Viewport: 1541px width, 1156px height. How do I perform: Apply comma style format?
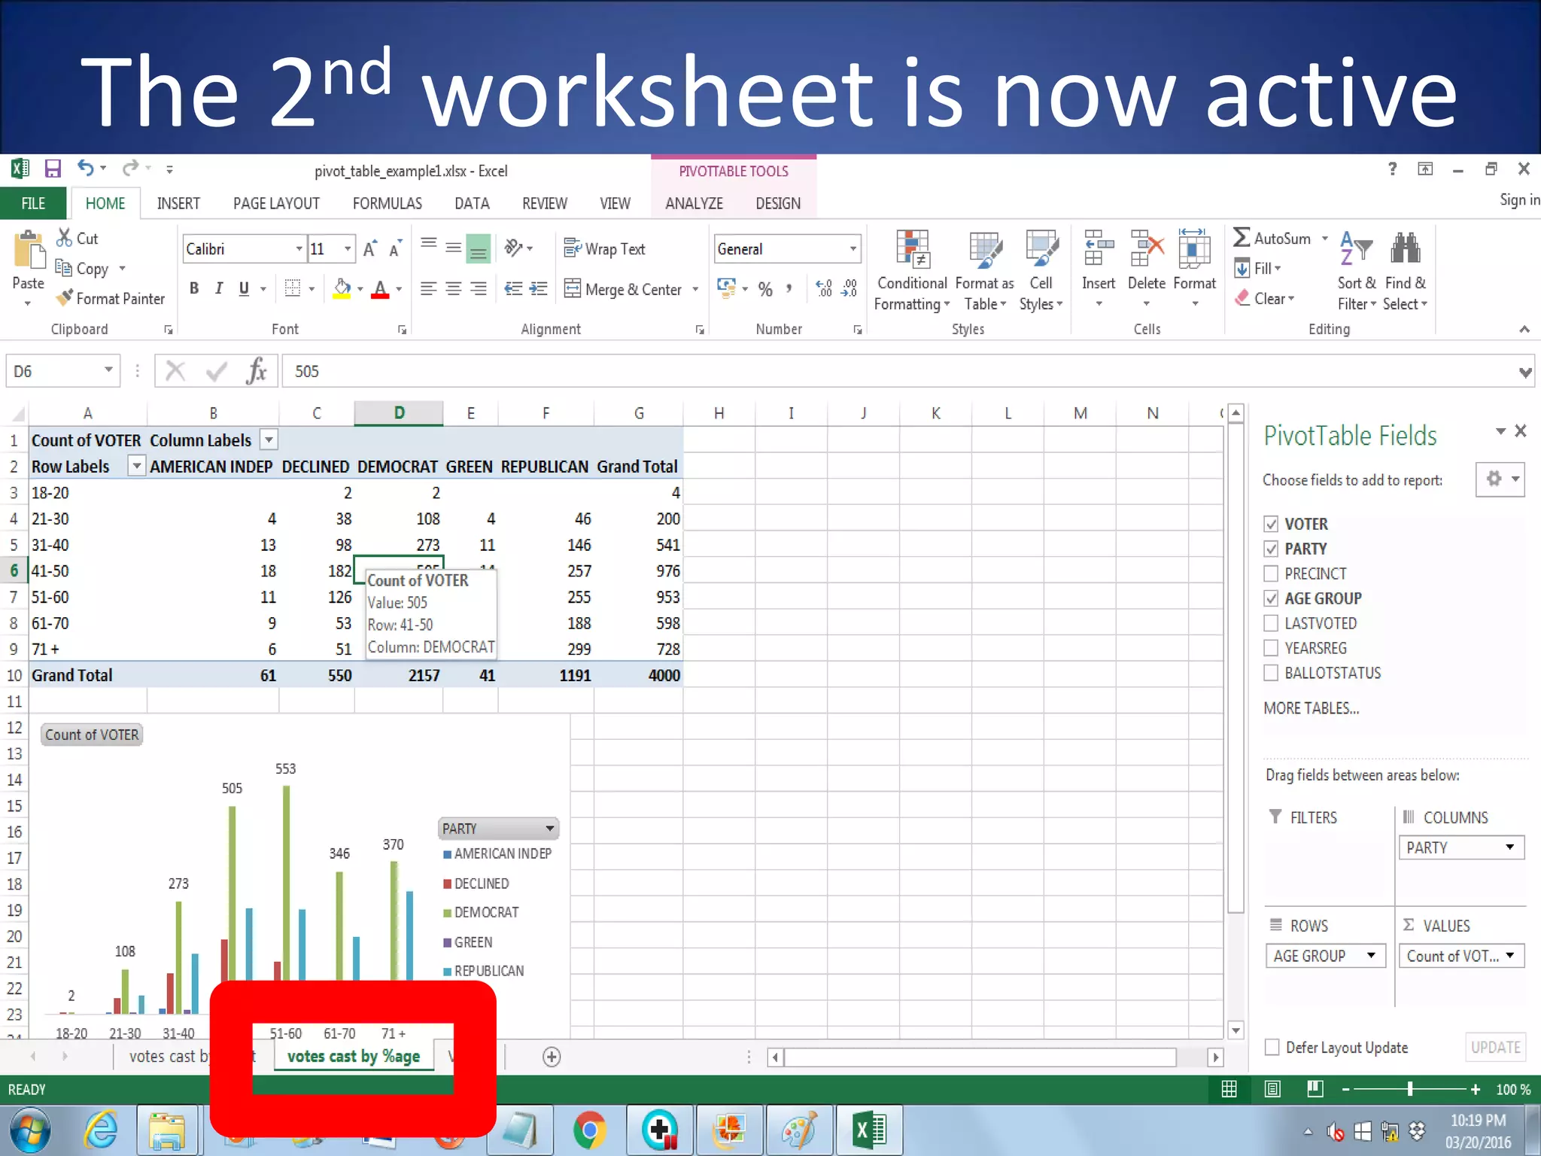pyautogui.click(x=789, y=289)
